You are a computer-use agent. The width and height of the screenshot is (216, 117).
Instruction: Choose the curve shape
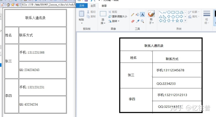click(165, 12)
